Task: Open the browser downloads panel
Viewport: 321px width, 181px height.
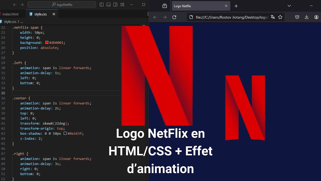Action: click(x=306, y=17)
